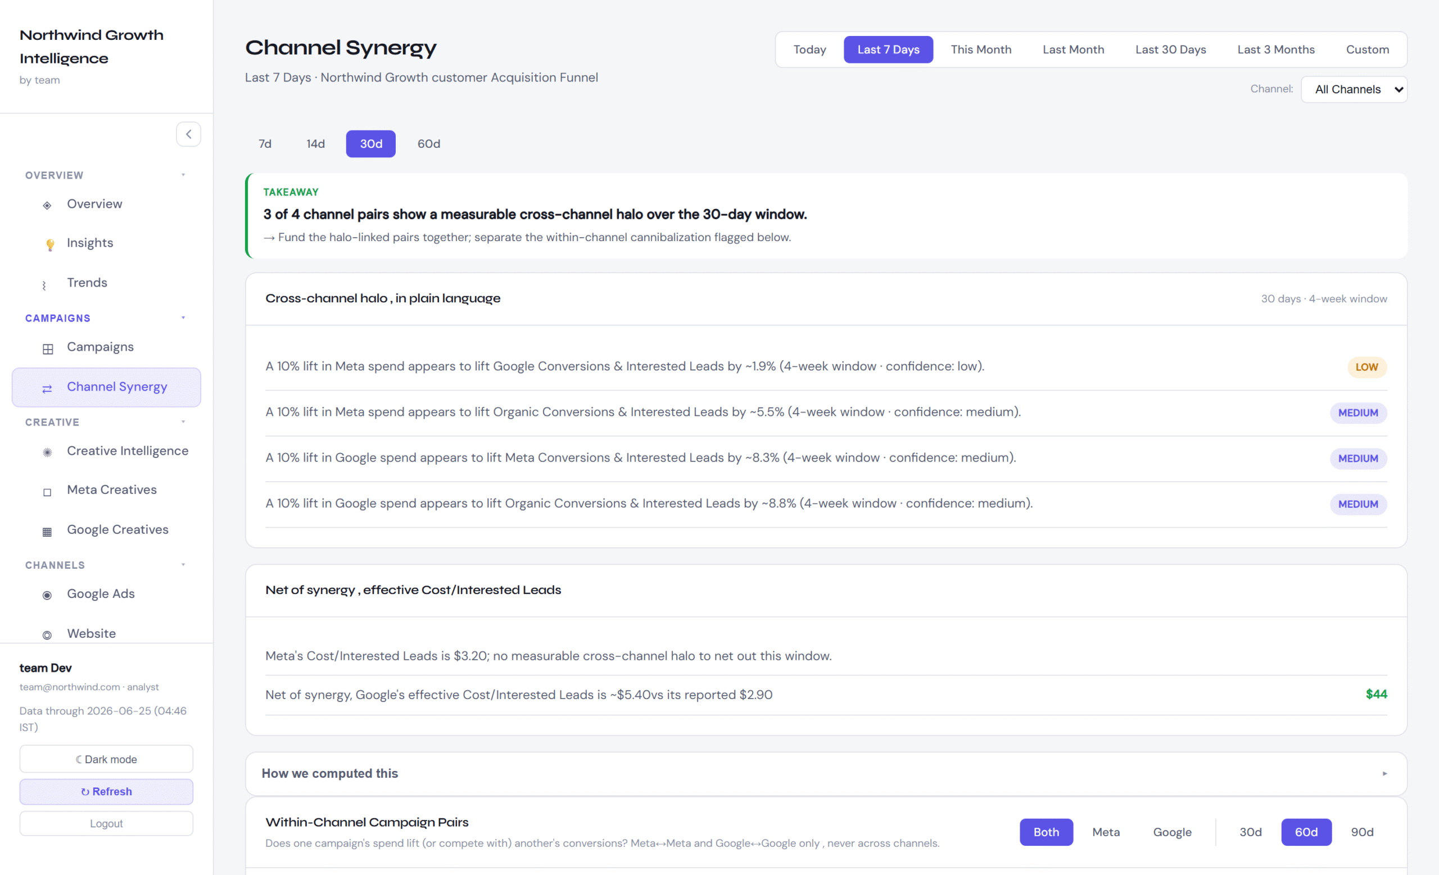Pick the Custom date range
This screenshot has height=875, width=1439.
pos(1367,49)
